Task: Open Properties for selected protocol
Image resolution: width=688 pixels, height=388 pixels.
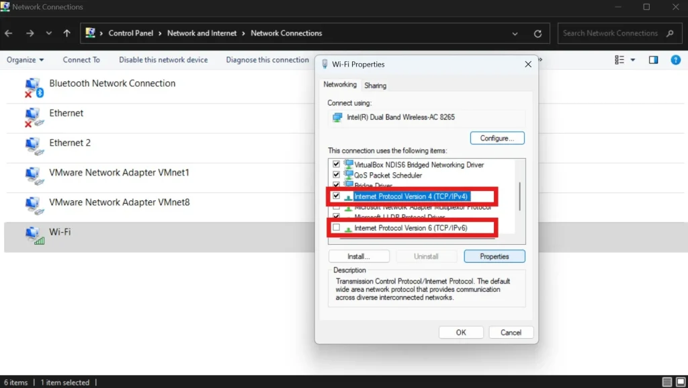Action: pyautogui.click(x=494, y=256)
